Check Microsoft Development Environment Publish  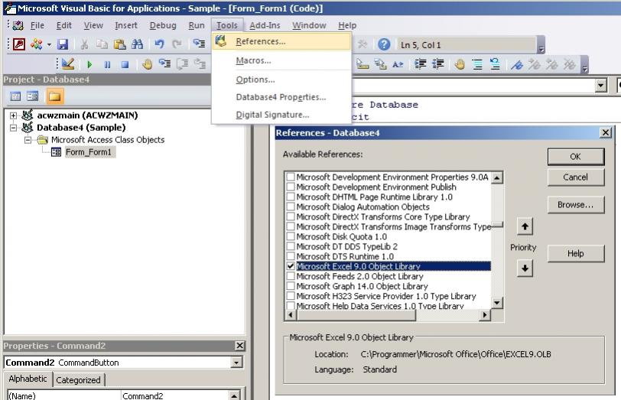(x=291, y=187)
